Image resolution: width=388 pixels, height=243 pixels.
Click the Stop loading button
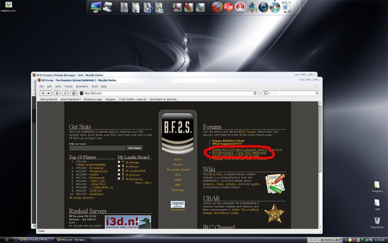pyautogui.click(x=65, y=93)
